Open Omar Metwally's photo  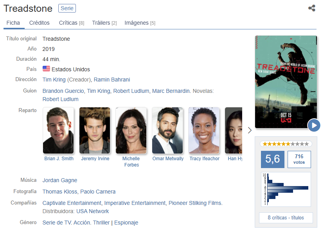click(167, 130)
